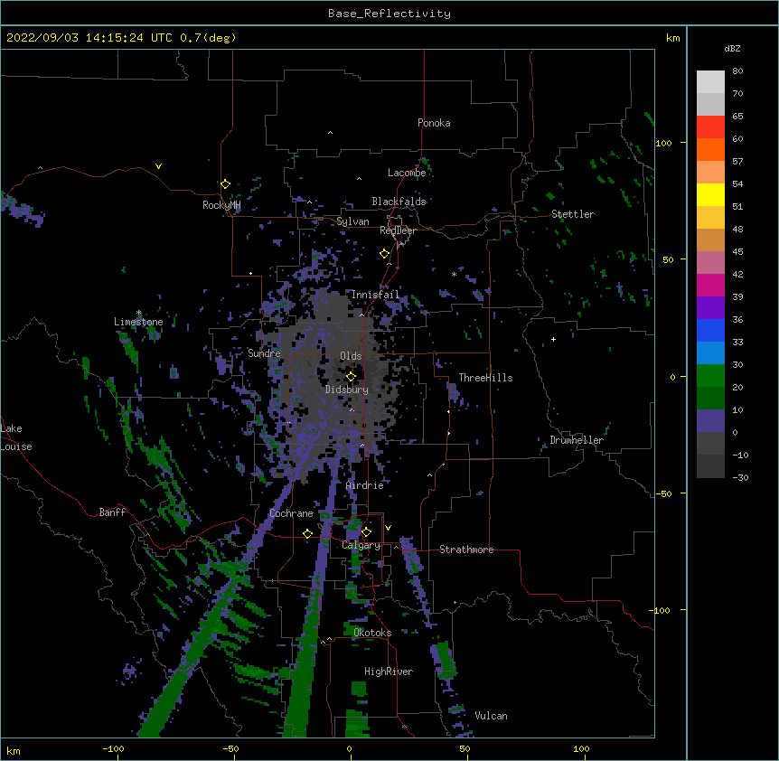Click the HighRiver town label
Image resolution: width=779 pixels, height=761 pixels.
(389, 672)
